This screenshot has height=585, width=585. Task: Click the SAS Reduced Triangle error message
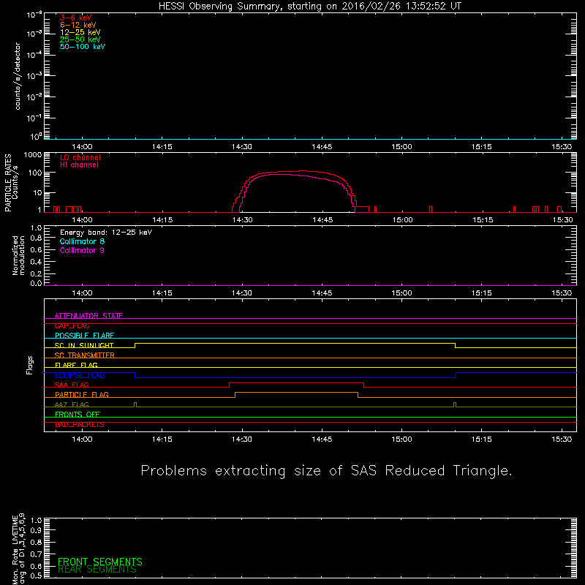pyautogui.click(x=326, y=471)
